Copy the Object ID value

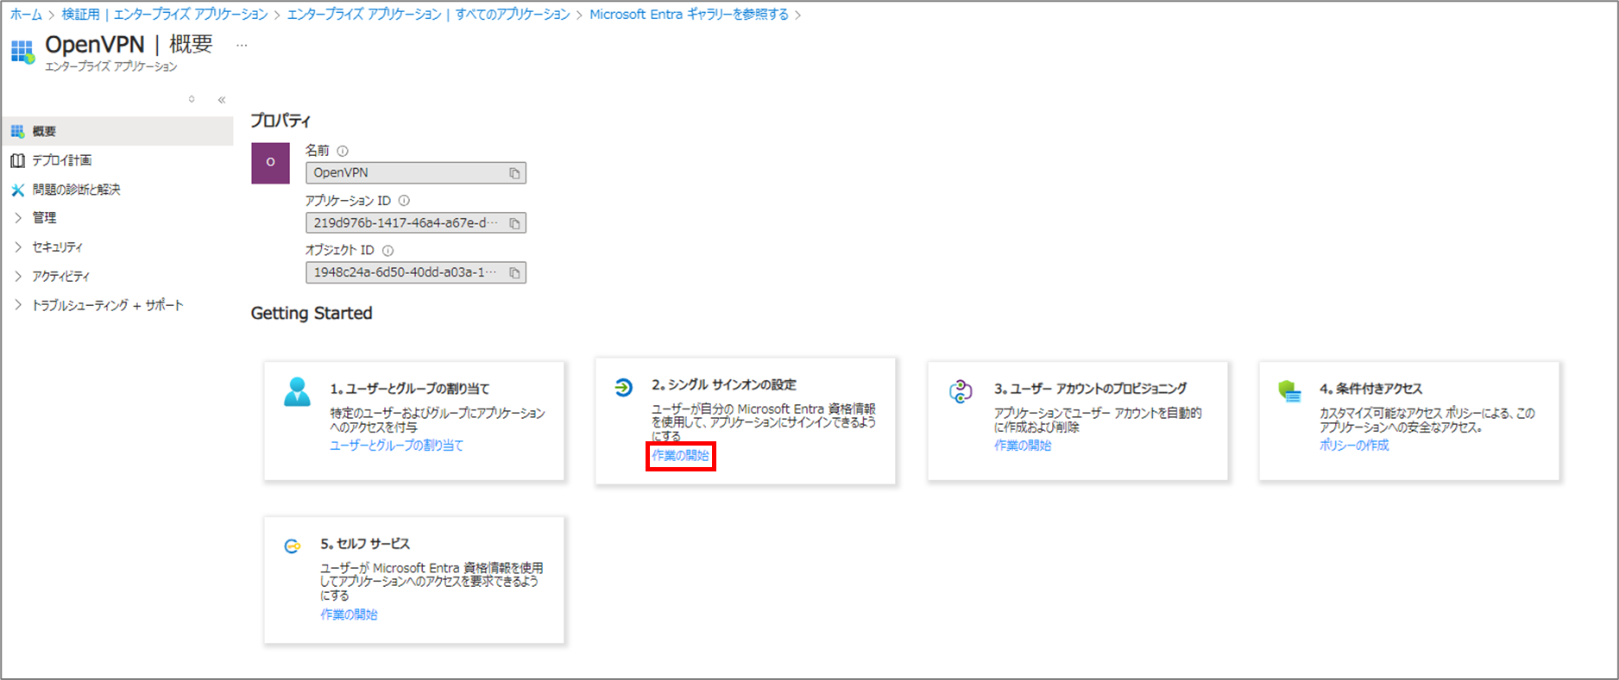click(x=514, y=273)
